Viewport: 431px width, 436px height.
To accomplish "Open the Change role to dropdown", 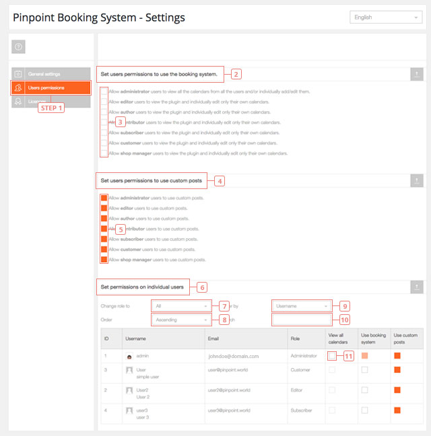I will [181, 305].
